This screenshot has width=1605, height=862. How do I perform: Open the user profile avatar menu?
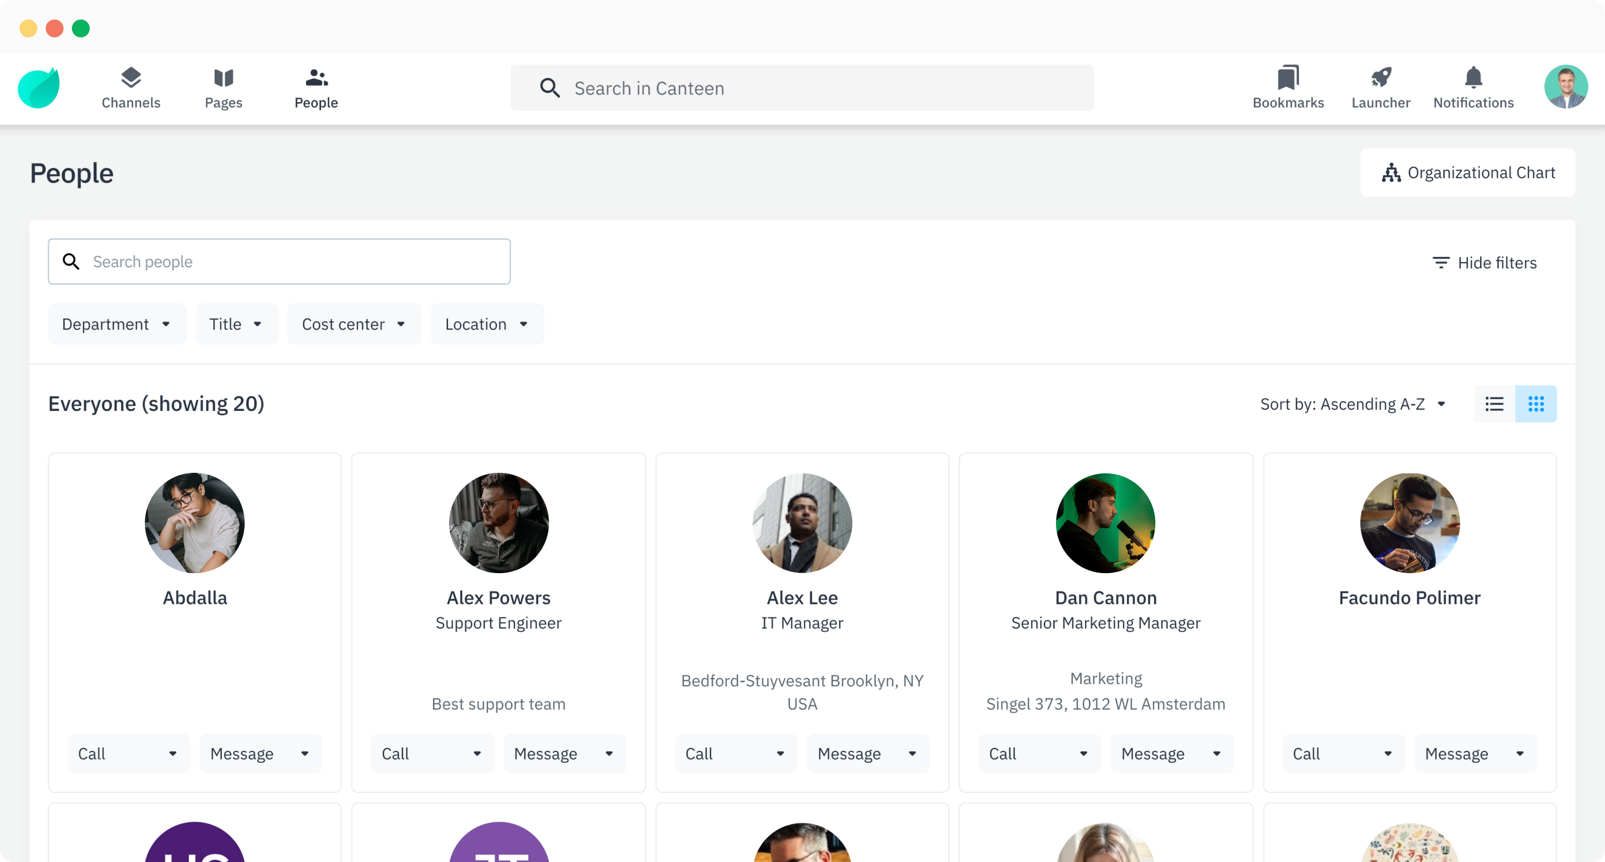(x=1565, y=86)
